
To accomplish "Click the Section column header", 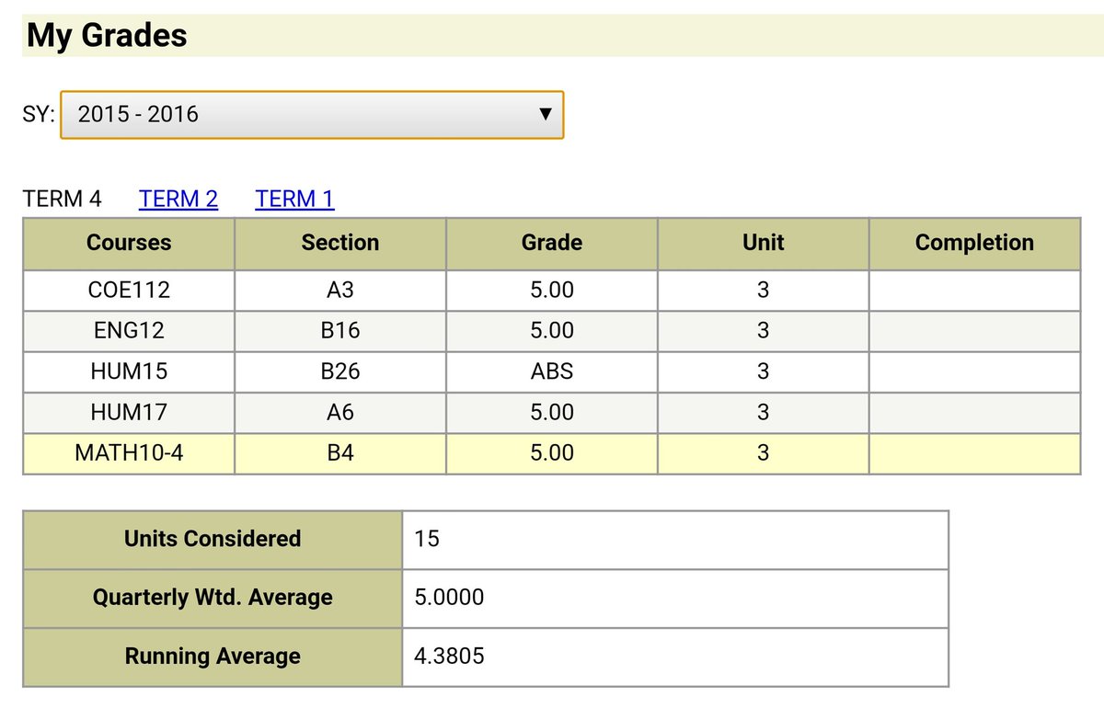I will pyautogui.click(x=340, y=243).
